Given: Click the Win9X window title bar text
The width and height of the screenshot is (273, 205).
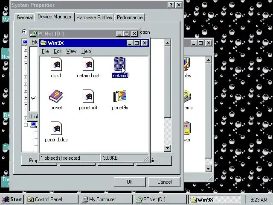Looking at the screenshot, I should 56,43.
